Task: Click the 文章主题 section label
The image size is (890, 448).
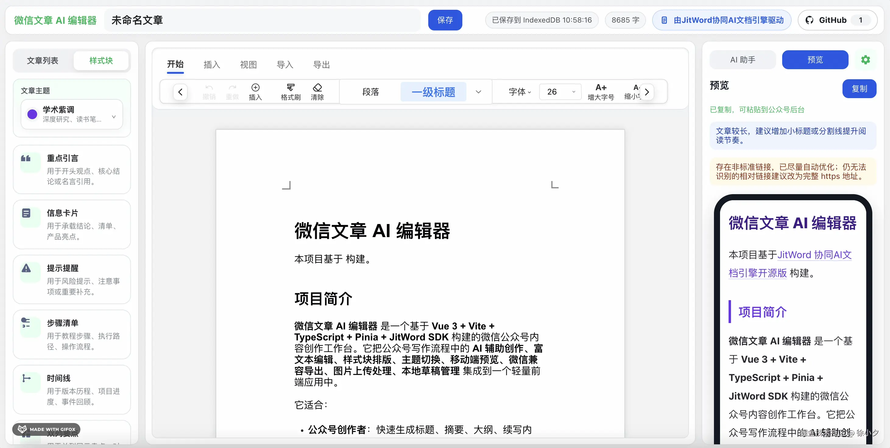Action: coord(35,91)
